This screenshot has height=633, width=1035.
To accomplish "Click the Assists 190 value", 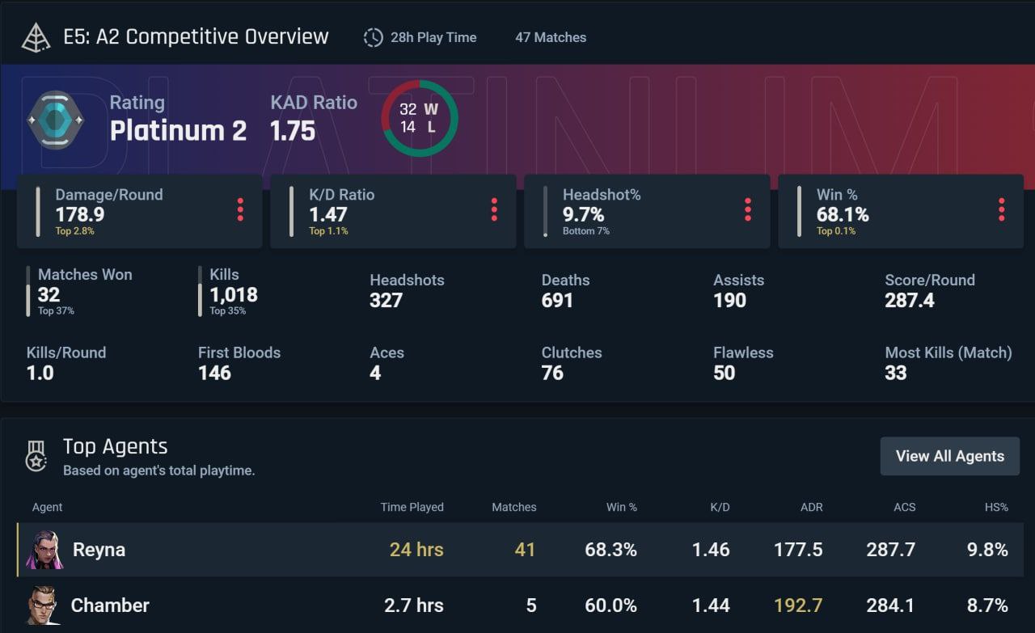I will pos(729,301).
